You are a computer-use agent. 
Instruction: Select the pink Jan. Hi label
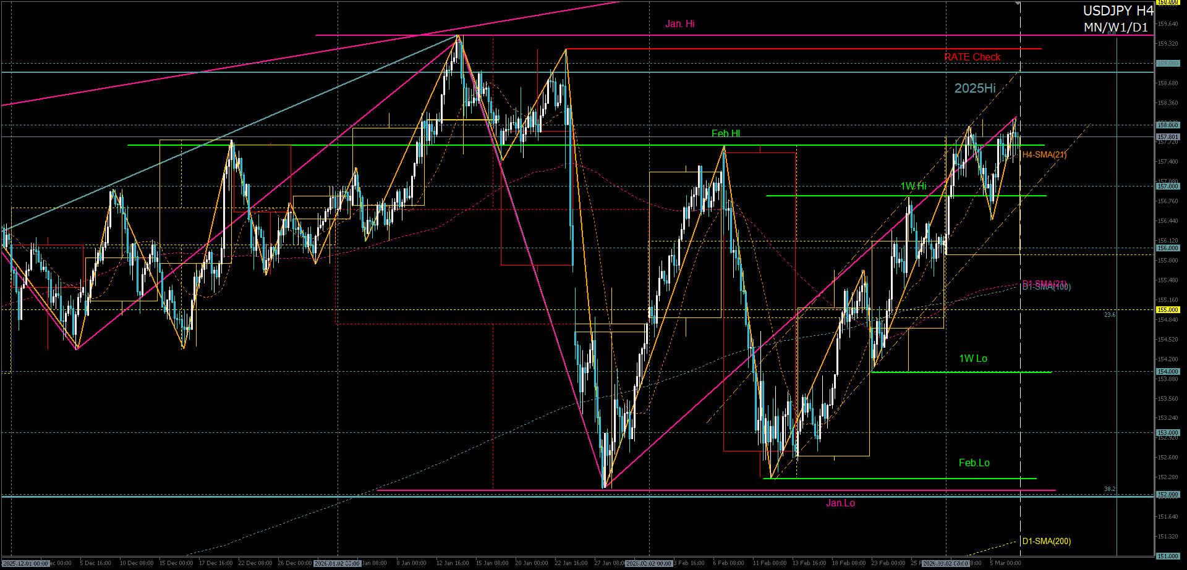(x=679, y=24)
